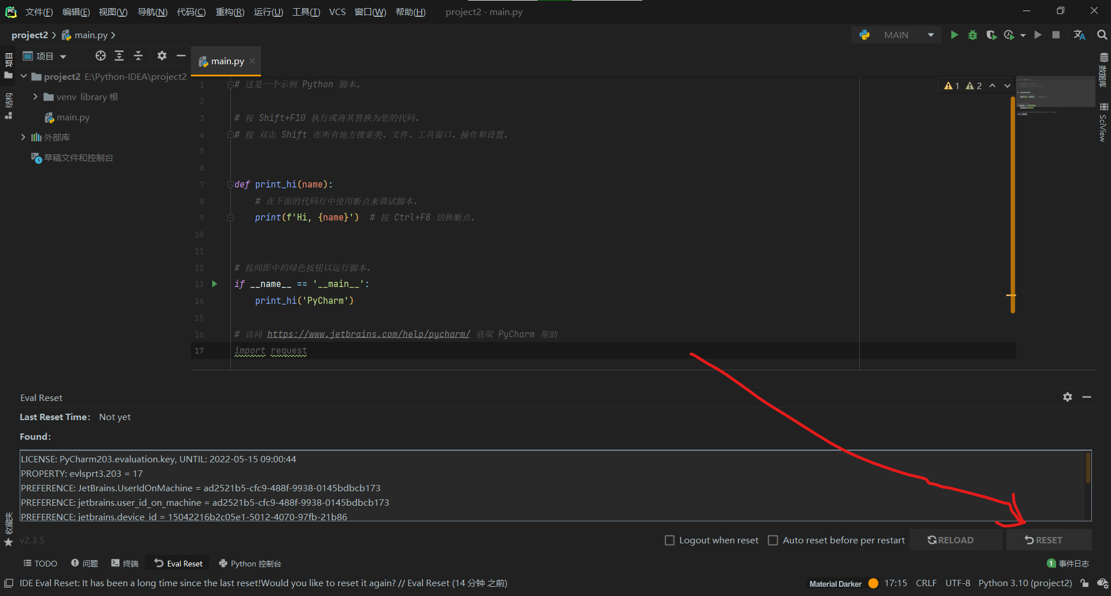1111x596 pixels.
Task: Click locate file crosshair icon in project panel
Action: 101,56
